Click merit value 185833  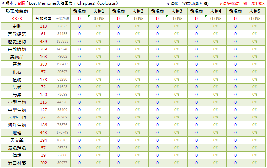click(x=62, y=41)
